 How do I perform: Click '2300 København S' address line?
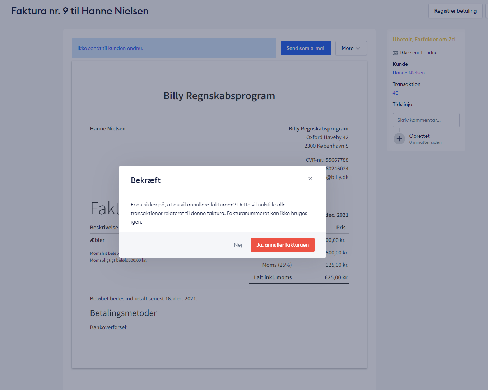[326, 146]
